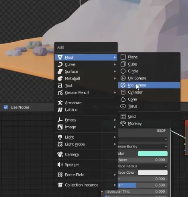Screen dimensions: 188x197
Task: Click the Surface icon in Add menu
Action: click(x=60, y=72)
